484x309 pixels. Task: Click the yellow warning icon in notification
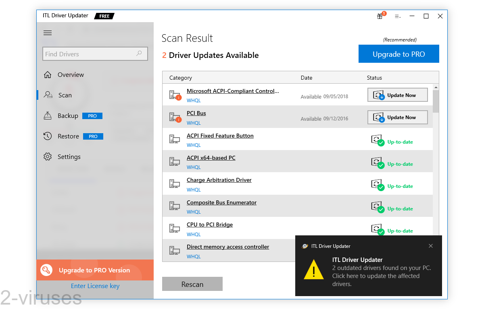[x=313, y=269]
